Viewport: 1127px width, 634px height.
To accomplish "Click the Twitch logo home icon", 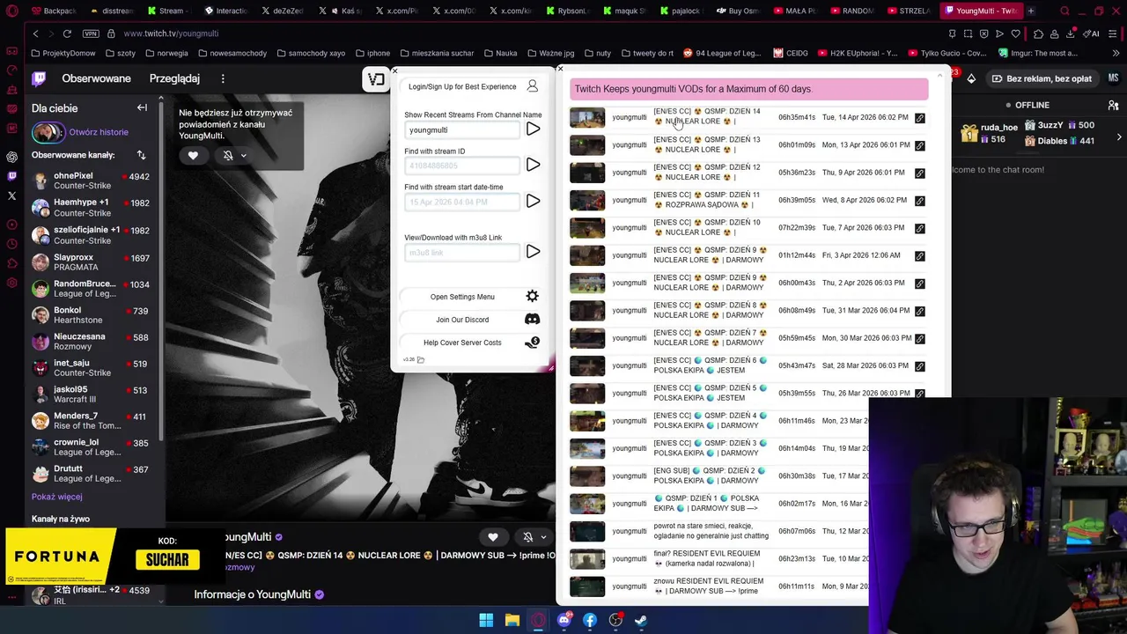I will tap(39, 78).
